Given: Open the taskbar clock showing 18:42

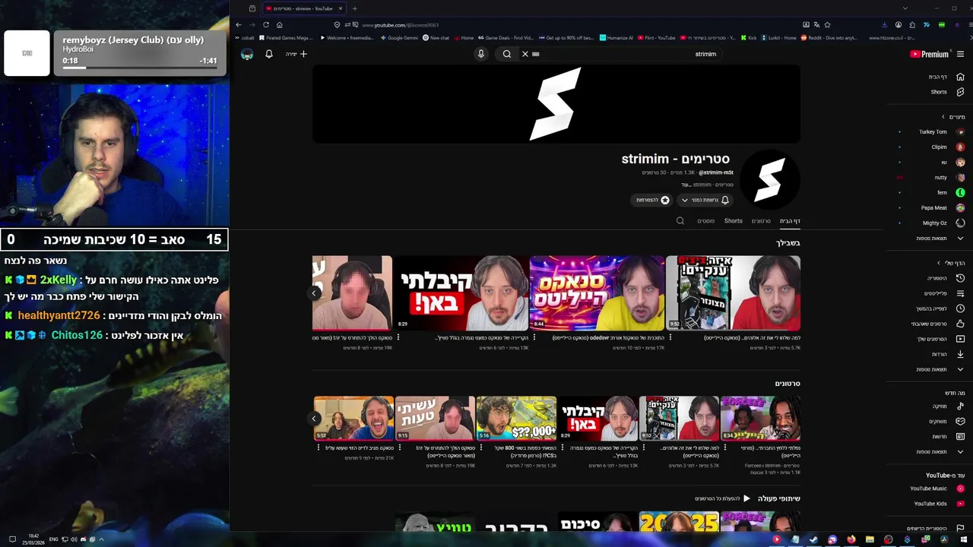Looking at the screenshot, I should point(33,539).
